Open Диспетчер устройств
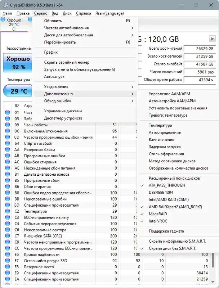Viewport: 219px width, 288px height. click(85, 118)
